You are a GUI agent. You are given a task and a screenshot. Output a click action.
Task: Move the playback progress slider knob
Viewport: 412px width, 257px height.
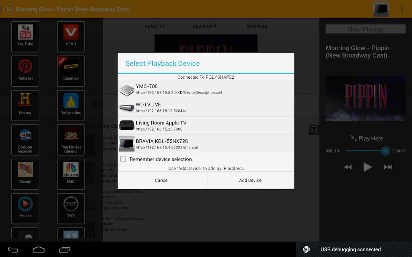click(385, 151)
